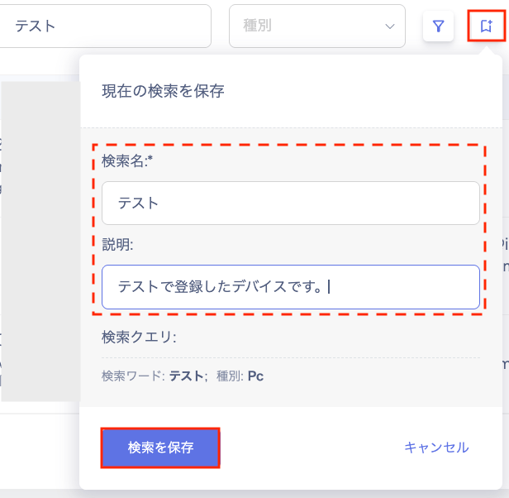Click the 検索名 field label
Screen dimensions: 509x498
127,160
